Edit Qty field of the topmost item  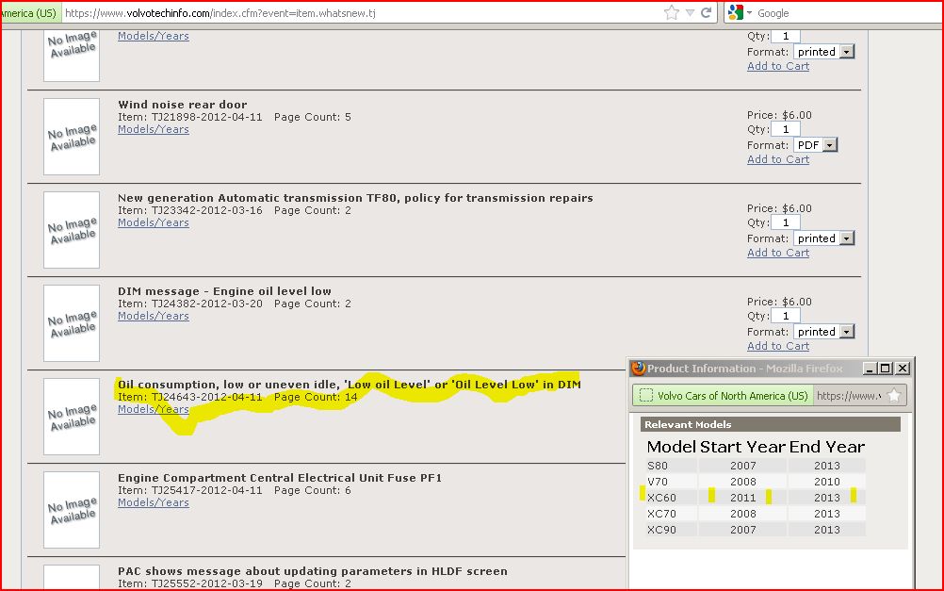(786, 36)
